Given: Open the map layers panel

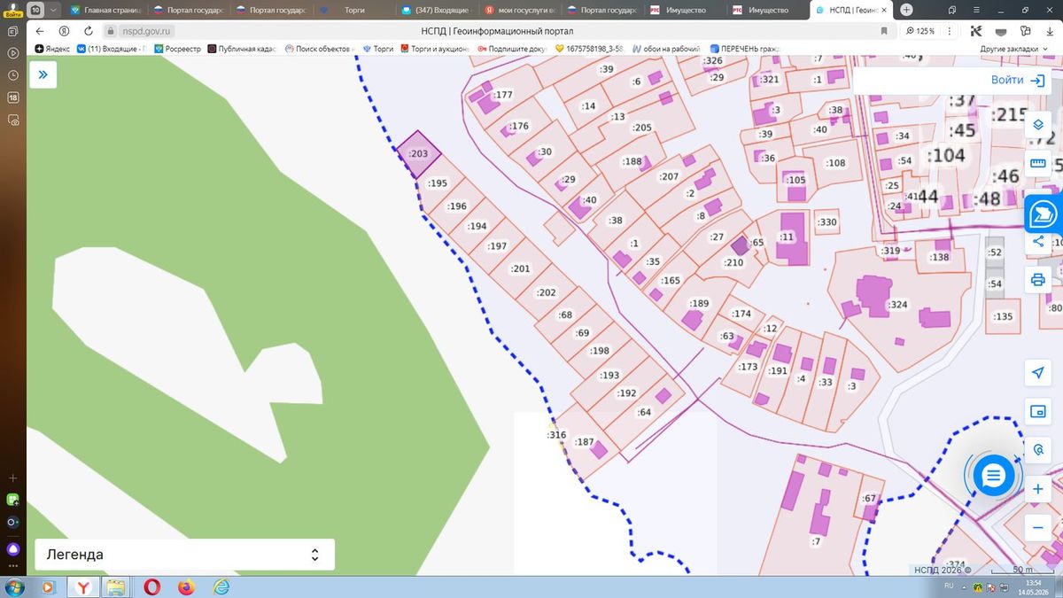Looking at the screenshot, I should pos(1038,125).
